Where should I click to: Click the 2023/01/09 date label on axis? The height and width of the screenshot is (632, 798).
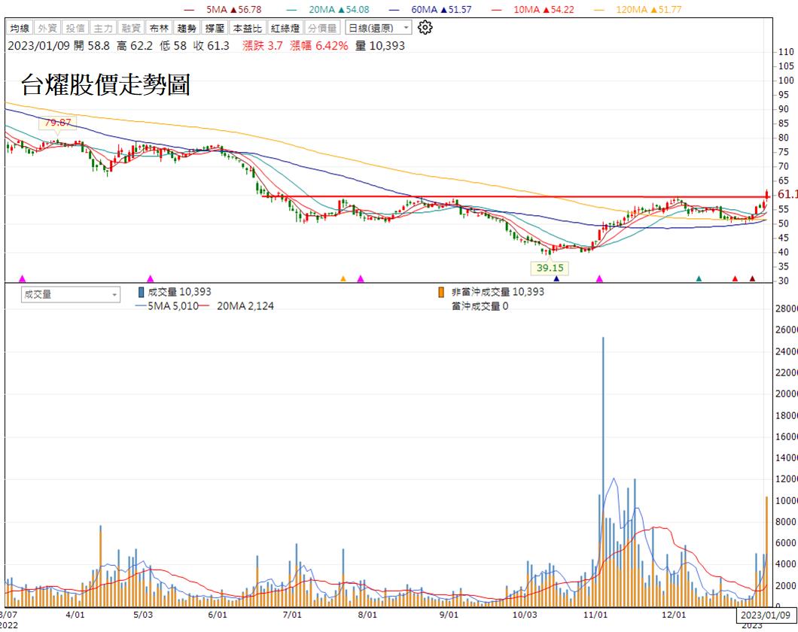[x=766, y=615]
